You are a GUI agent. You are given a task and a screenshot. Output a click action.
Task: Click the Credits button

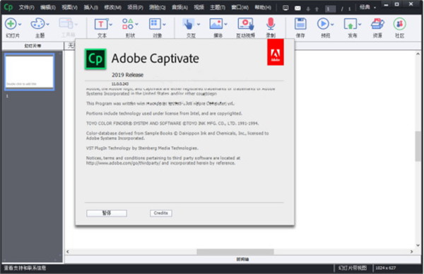(x=161, y=213)
